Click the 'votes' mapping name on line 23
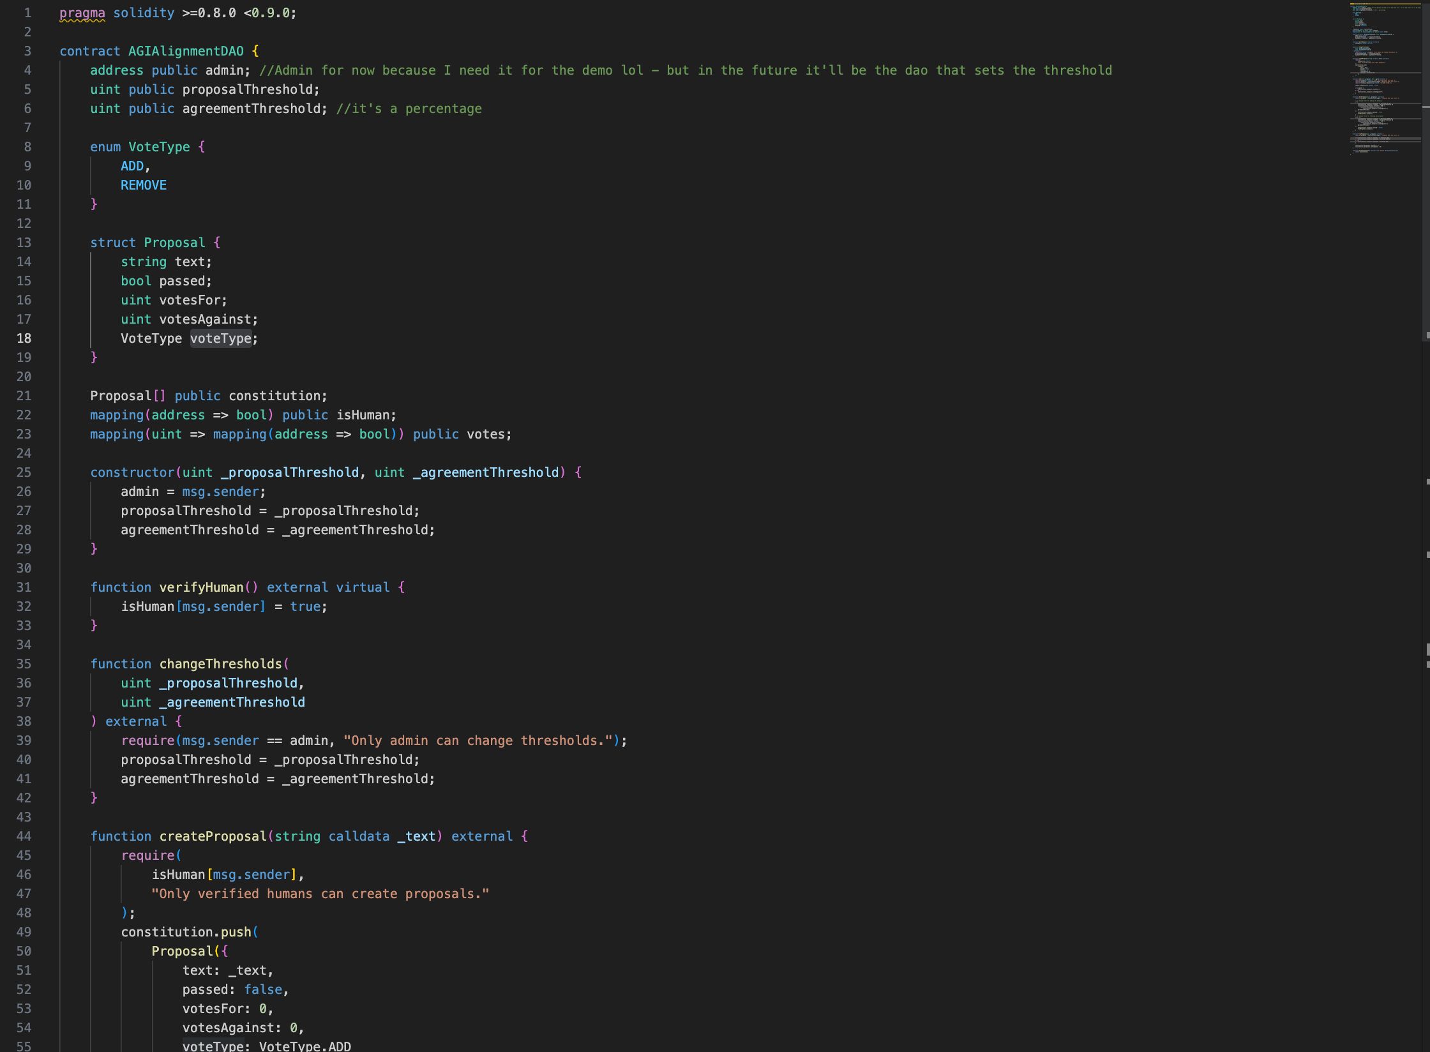The width and height of the screenshot is (1430, 1052). (x=486, y=434)
